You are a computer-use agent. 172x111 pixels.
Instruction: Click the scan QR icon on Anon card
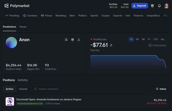[66, 40]
